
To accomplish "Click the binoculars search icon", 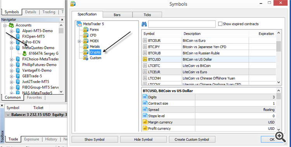I will click(x=144, y=24).
